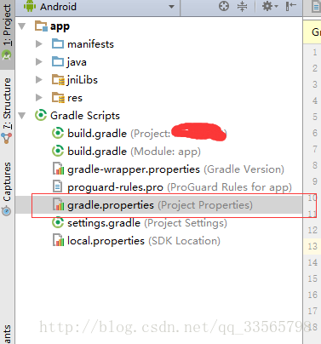321x344 pixels.
Task: Click the scroll from source crosshair icon
Action: click(224, 6)
